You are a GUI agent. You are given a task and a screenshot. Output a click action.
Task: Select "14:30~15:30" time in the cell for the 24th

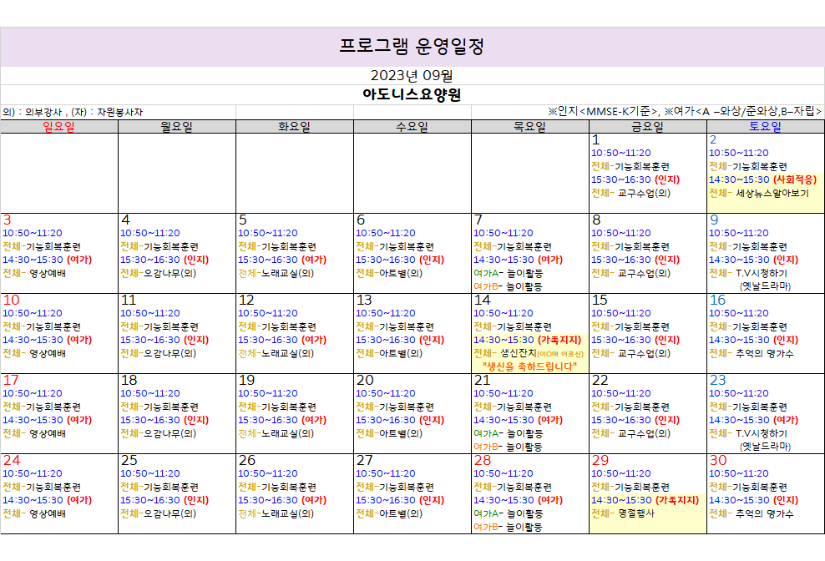(33, 501)
